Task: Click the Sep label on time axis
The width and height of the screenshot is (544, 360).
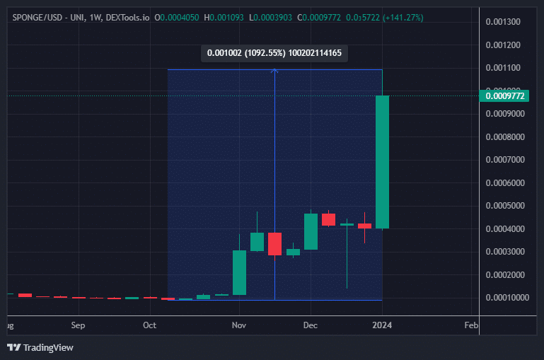Action: coord(78,326)
